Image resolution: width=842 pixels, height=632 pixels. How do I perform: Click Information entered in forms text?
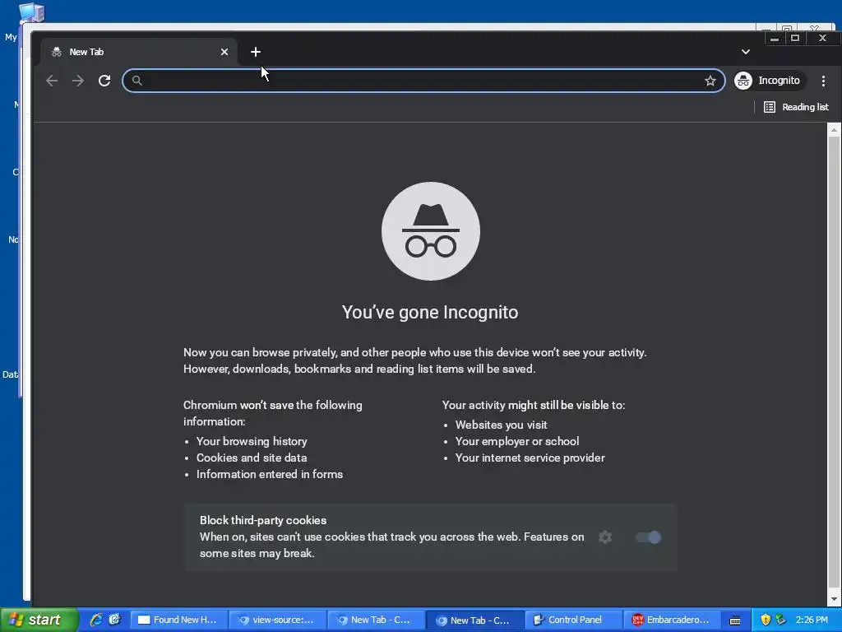pos(270,474)
